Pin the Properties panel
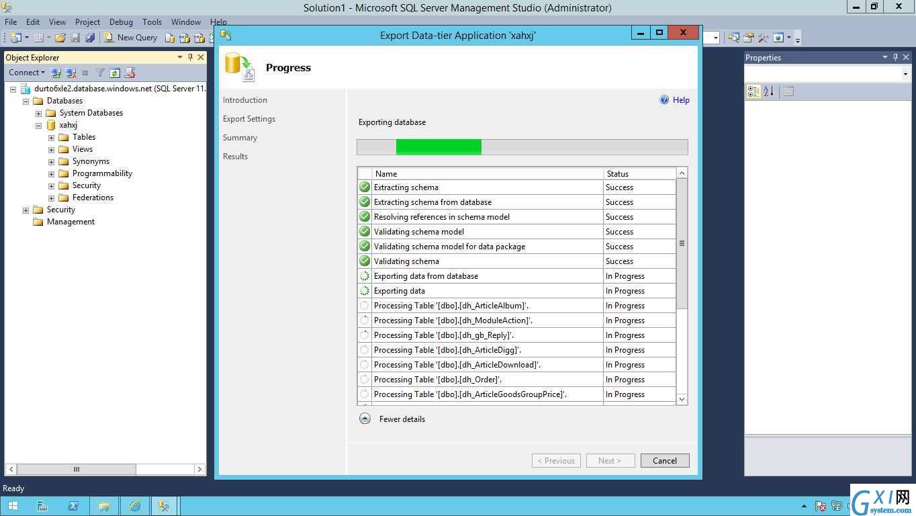 point(895,58)
